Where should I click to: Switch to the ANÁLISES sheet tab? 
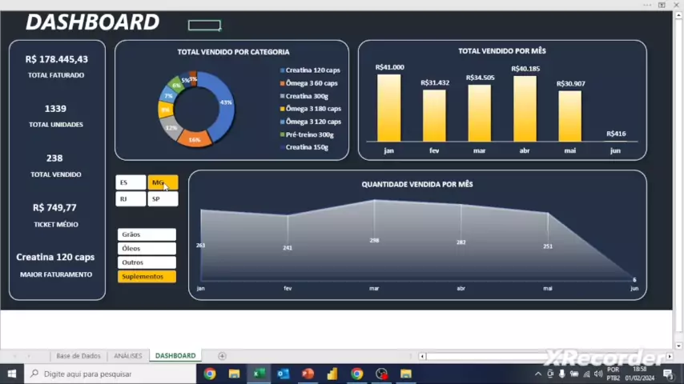point(128,356)
